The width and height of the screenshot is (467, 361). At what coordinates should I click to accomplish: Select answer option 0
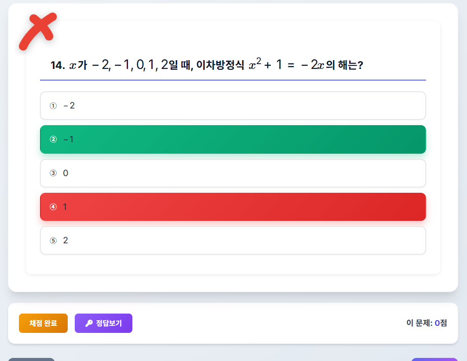pos(233,173)
